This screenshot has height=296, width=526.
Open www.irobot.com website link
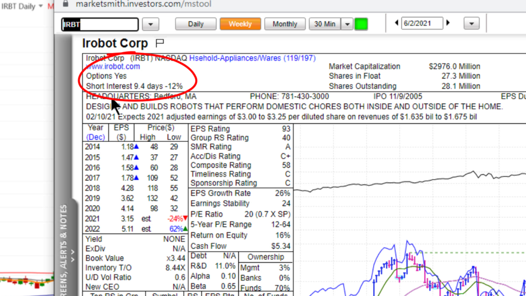point(113,66)
